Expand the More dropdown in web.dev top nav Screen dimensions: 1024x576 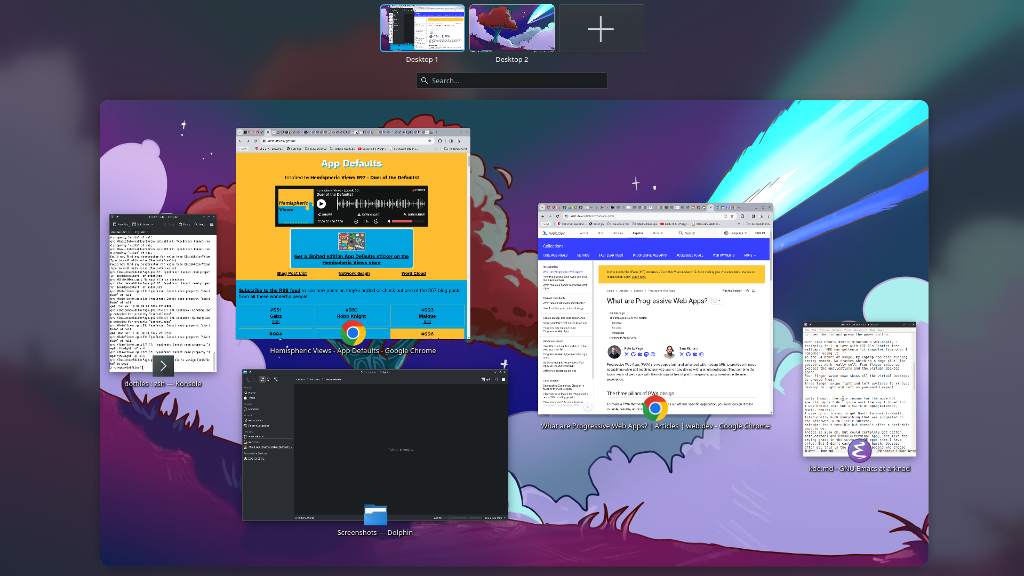click(x=658, y=233)
